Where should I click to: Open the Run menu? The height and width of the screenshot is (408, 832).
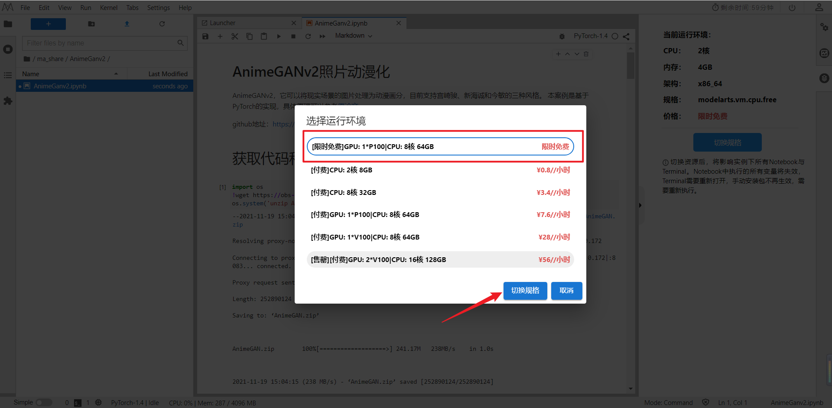click(x=86, y=8)
